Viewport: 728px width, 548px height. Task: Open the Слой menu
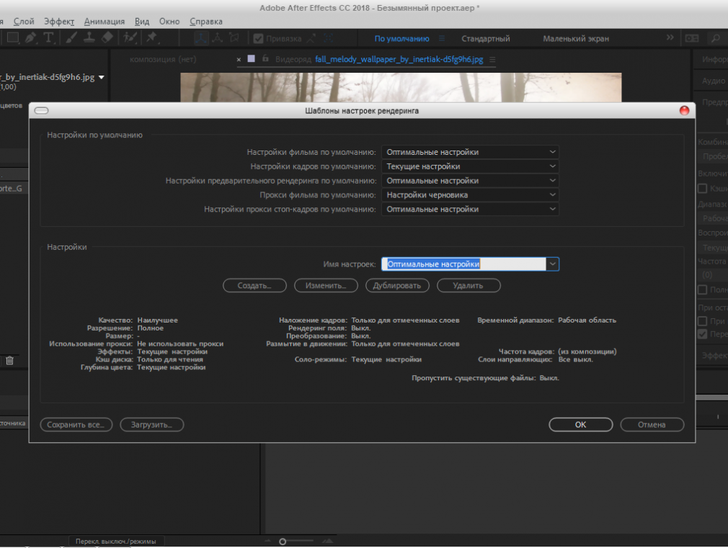pos(24,22)
